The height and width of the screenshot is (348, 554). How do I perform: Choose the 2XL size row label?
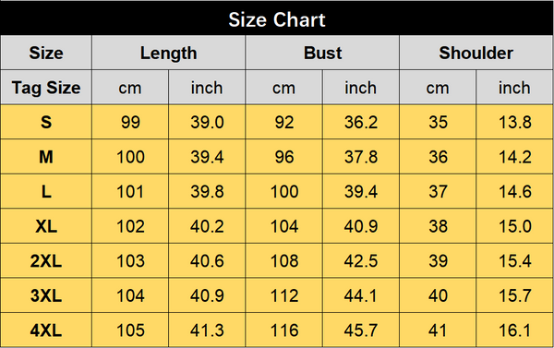point(46,260)
